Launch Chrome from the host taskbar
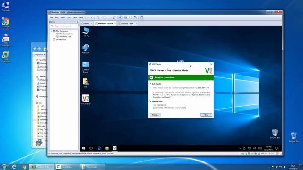Image resolution: width=303 pixels, height=170 pixels. pos(24,167)
